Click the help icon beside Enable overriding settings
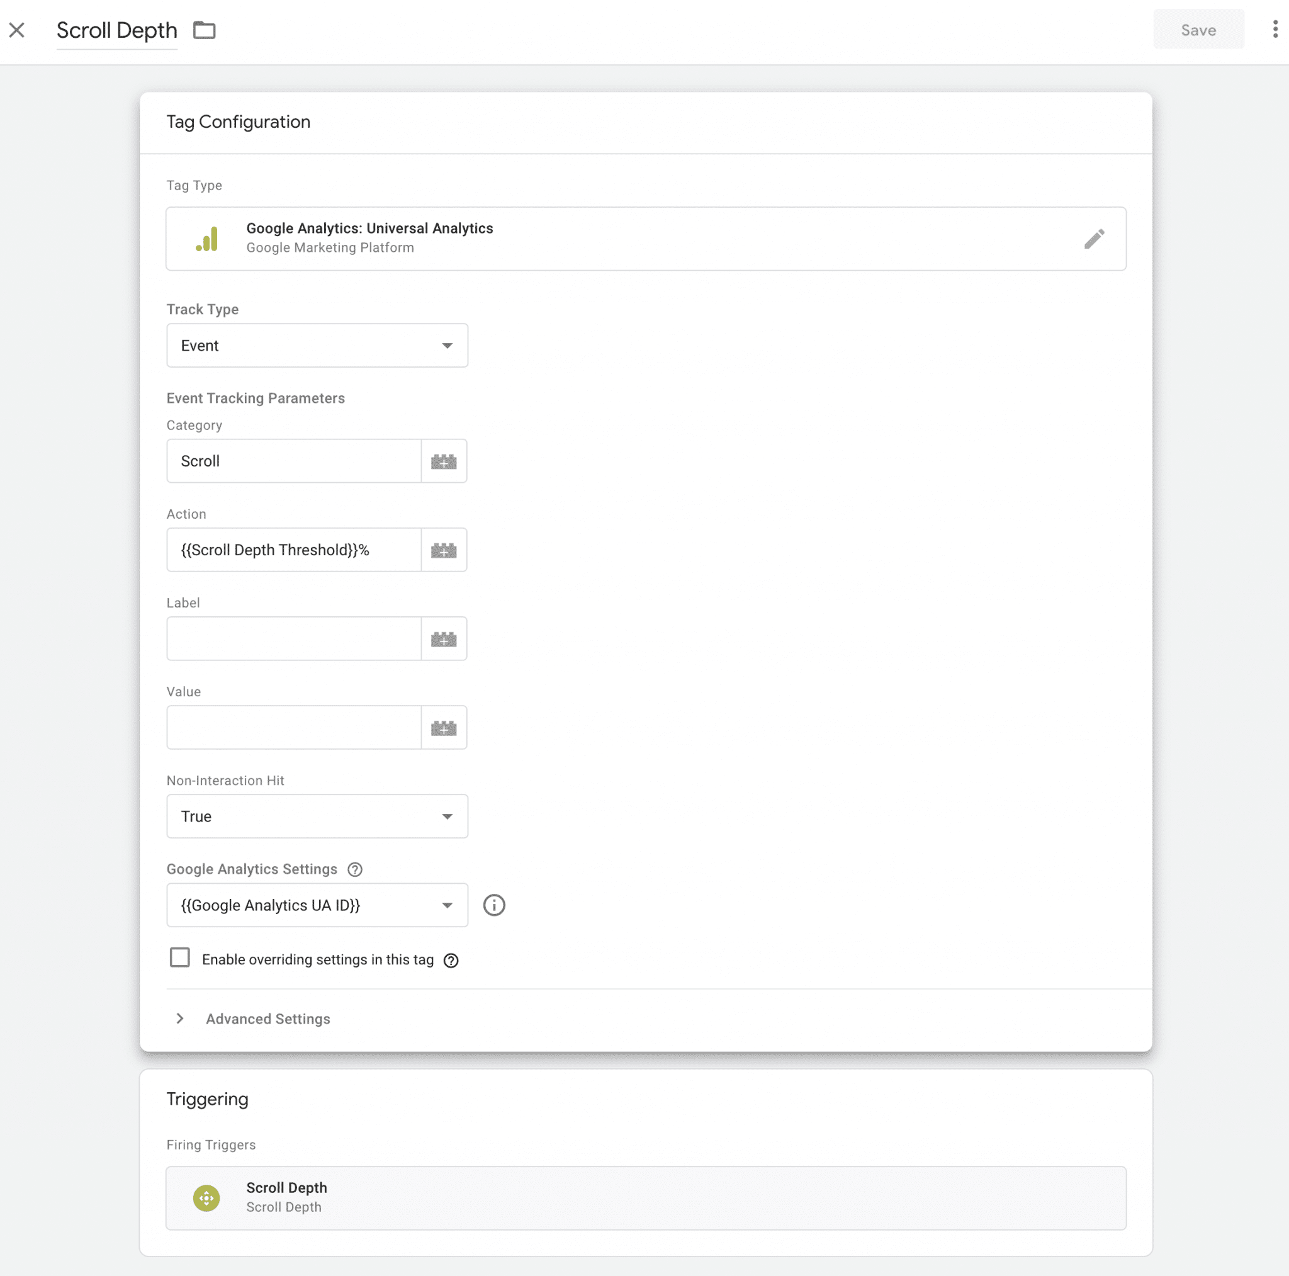 point(451,961)
